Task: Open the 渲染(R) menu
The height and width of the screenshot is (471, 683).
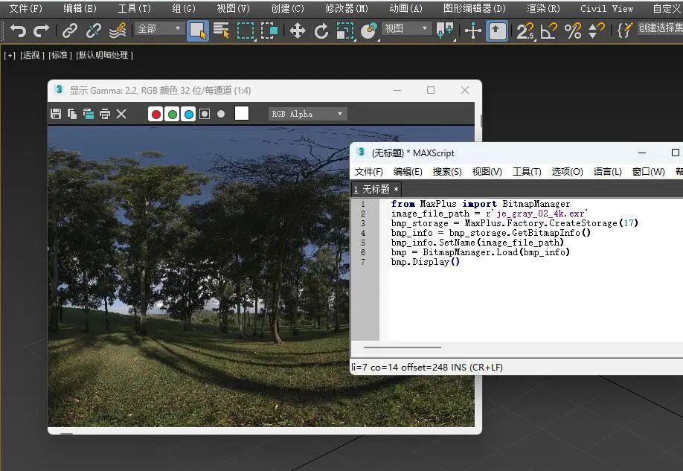Action: 543,8
